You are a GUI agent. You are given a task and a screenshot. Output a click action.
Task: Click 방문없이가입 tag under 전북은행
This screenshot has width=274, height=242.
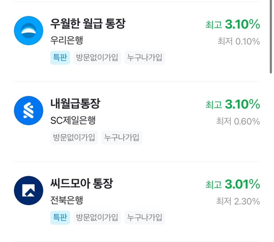[x=97, y=218]
